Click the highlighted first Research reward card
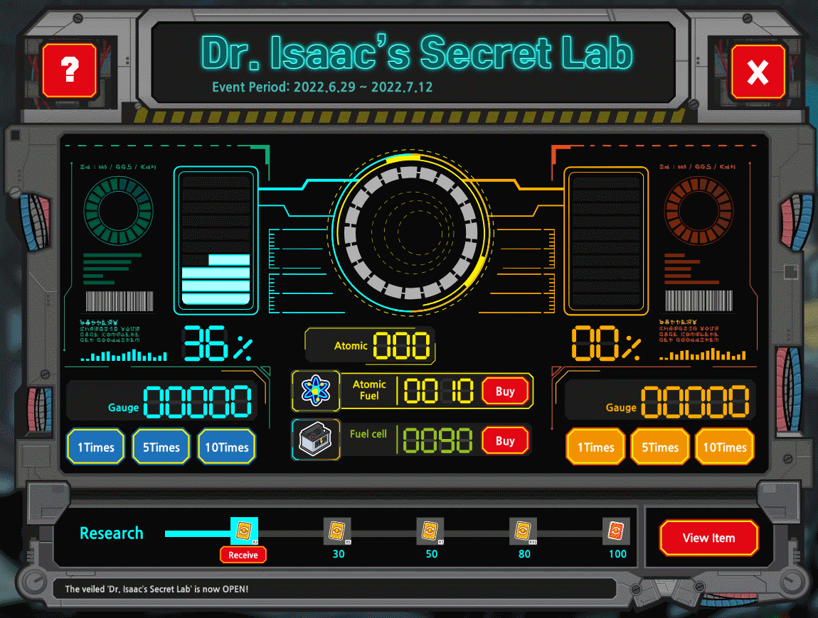 click(x=244, y=531)
